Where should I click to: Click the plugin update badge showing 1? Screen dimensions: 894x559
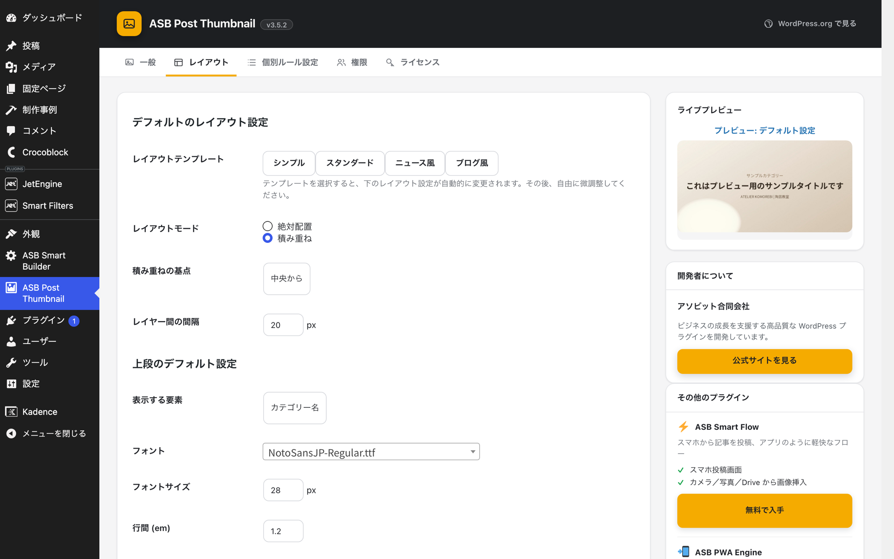coord(74,321)
